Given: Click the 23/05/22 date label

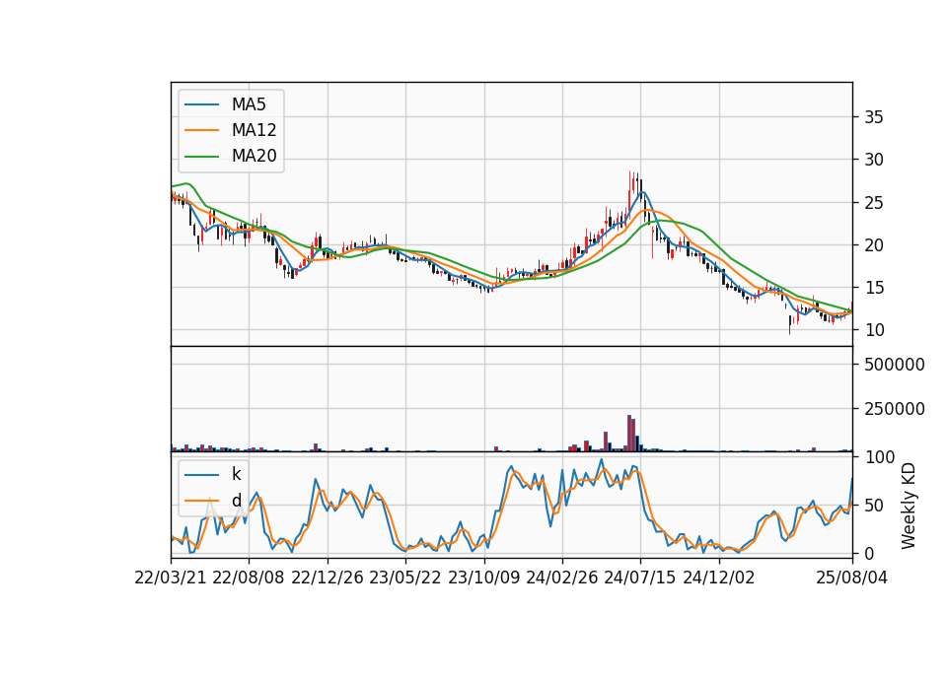Looking at the screenshot, I should (x=405, y=578).
